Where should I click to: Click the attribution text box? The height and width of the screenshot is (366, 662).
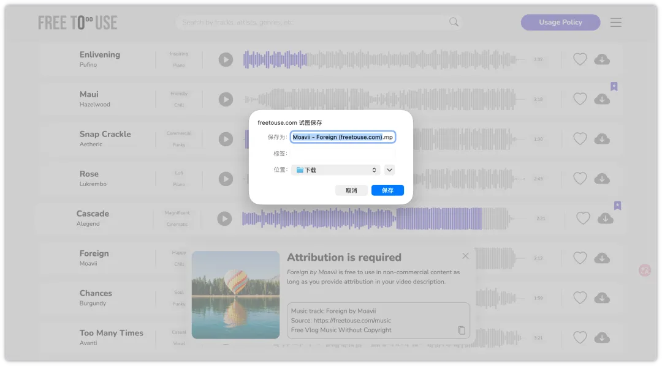pos(378,321)
